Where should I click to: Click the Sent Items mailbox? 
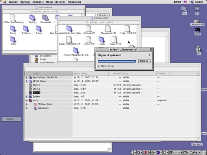pos(43,56)
